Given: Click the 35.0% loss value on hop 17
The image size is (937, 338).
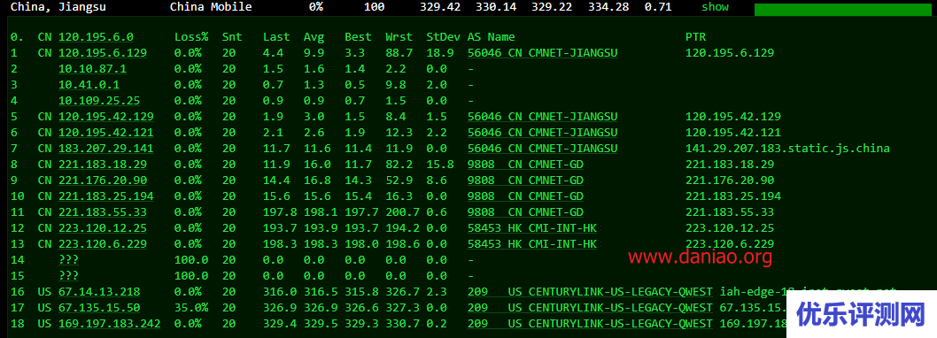Looking at the screenshot, I should (191, 308).
